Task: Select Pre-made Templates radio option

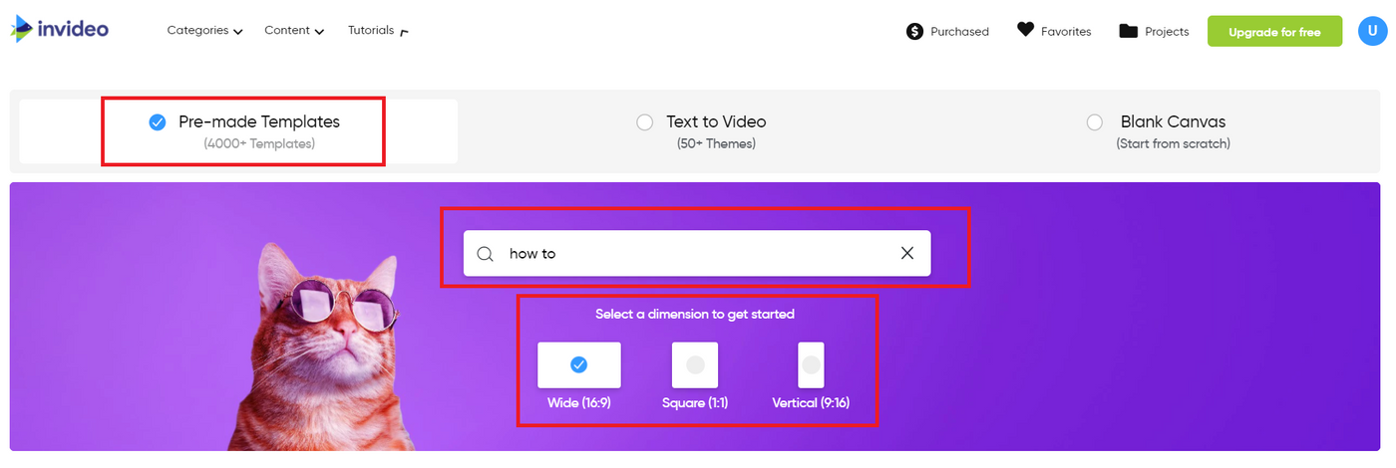Action: 158,122
